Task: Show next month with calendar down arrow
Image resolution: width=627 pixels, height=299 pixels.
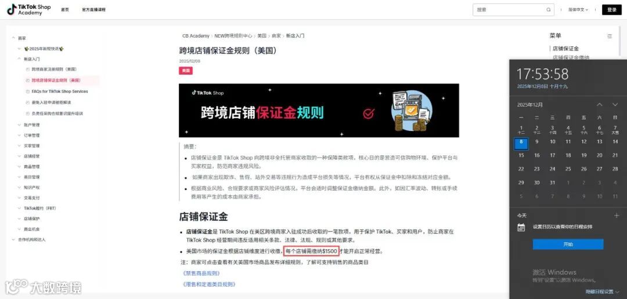Action: point(615,104)
